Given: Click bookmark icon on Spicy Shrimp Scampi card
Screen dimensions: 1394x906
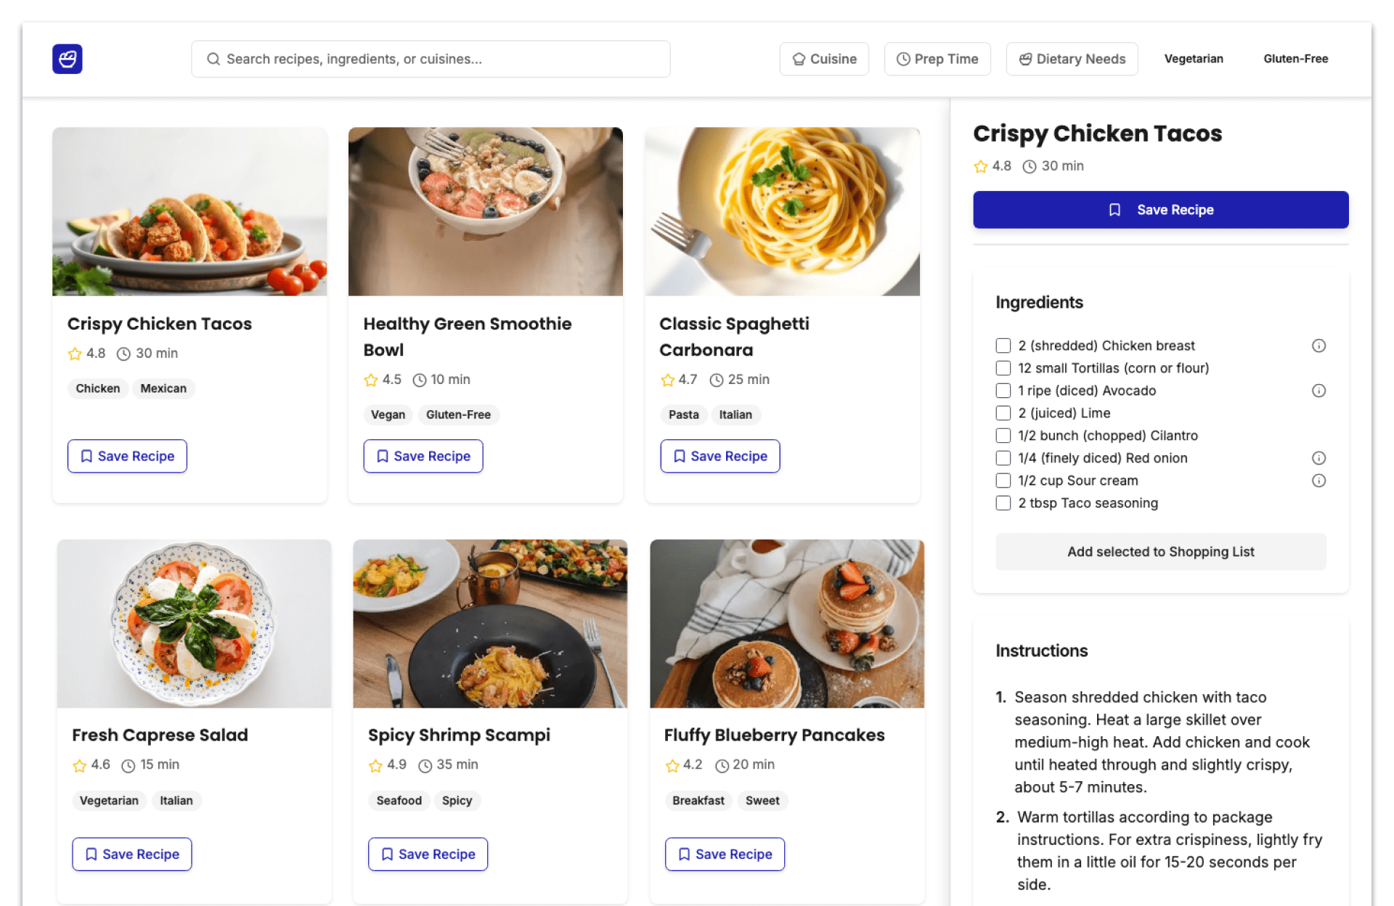Looking at the screenshot, I should coord(388,854).
